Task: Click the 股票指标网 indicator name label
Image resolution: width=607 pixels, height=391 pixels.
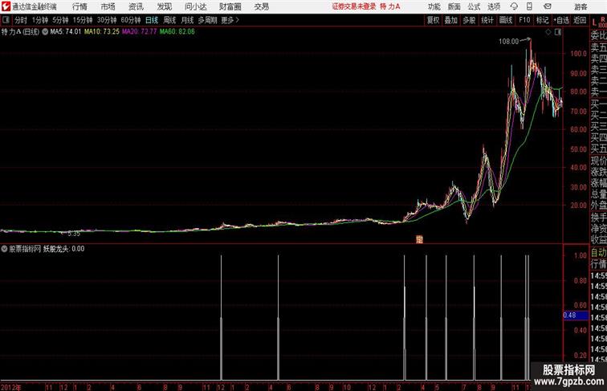Action: (25, 249)
